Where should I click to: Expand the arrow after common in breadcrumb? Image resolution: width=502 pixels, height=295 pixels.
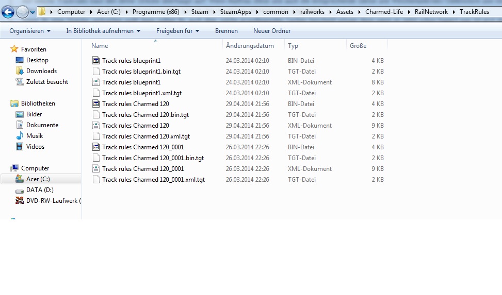coord(294,12)
